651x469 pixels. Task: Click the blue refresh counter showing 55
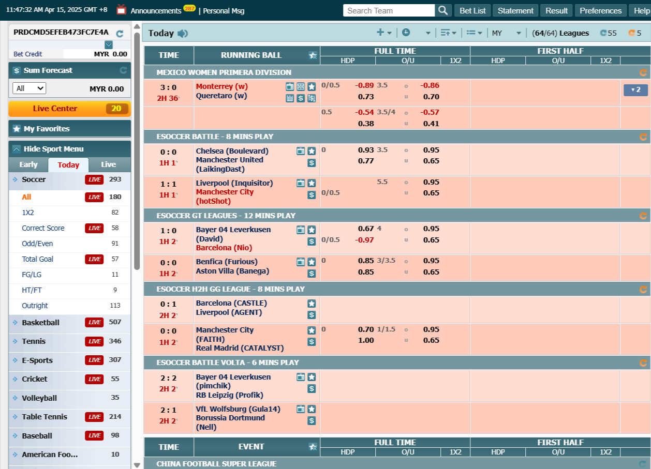click(608, 33)
